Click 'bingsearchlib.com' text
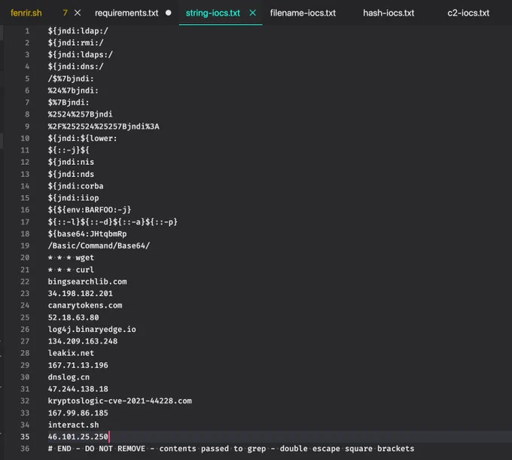 (x=87, y=282)
